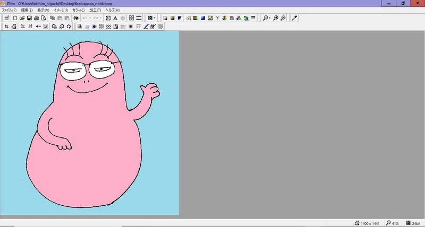Open the 加工(T) menu
This screenshot has height=227, width=425.
(95, 10)
